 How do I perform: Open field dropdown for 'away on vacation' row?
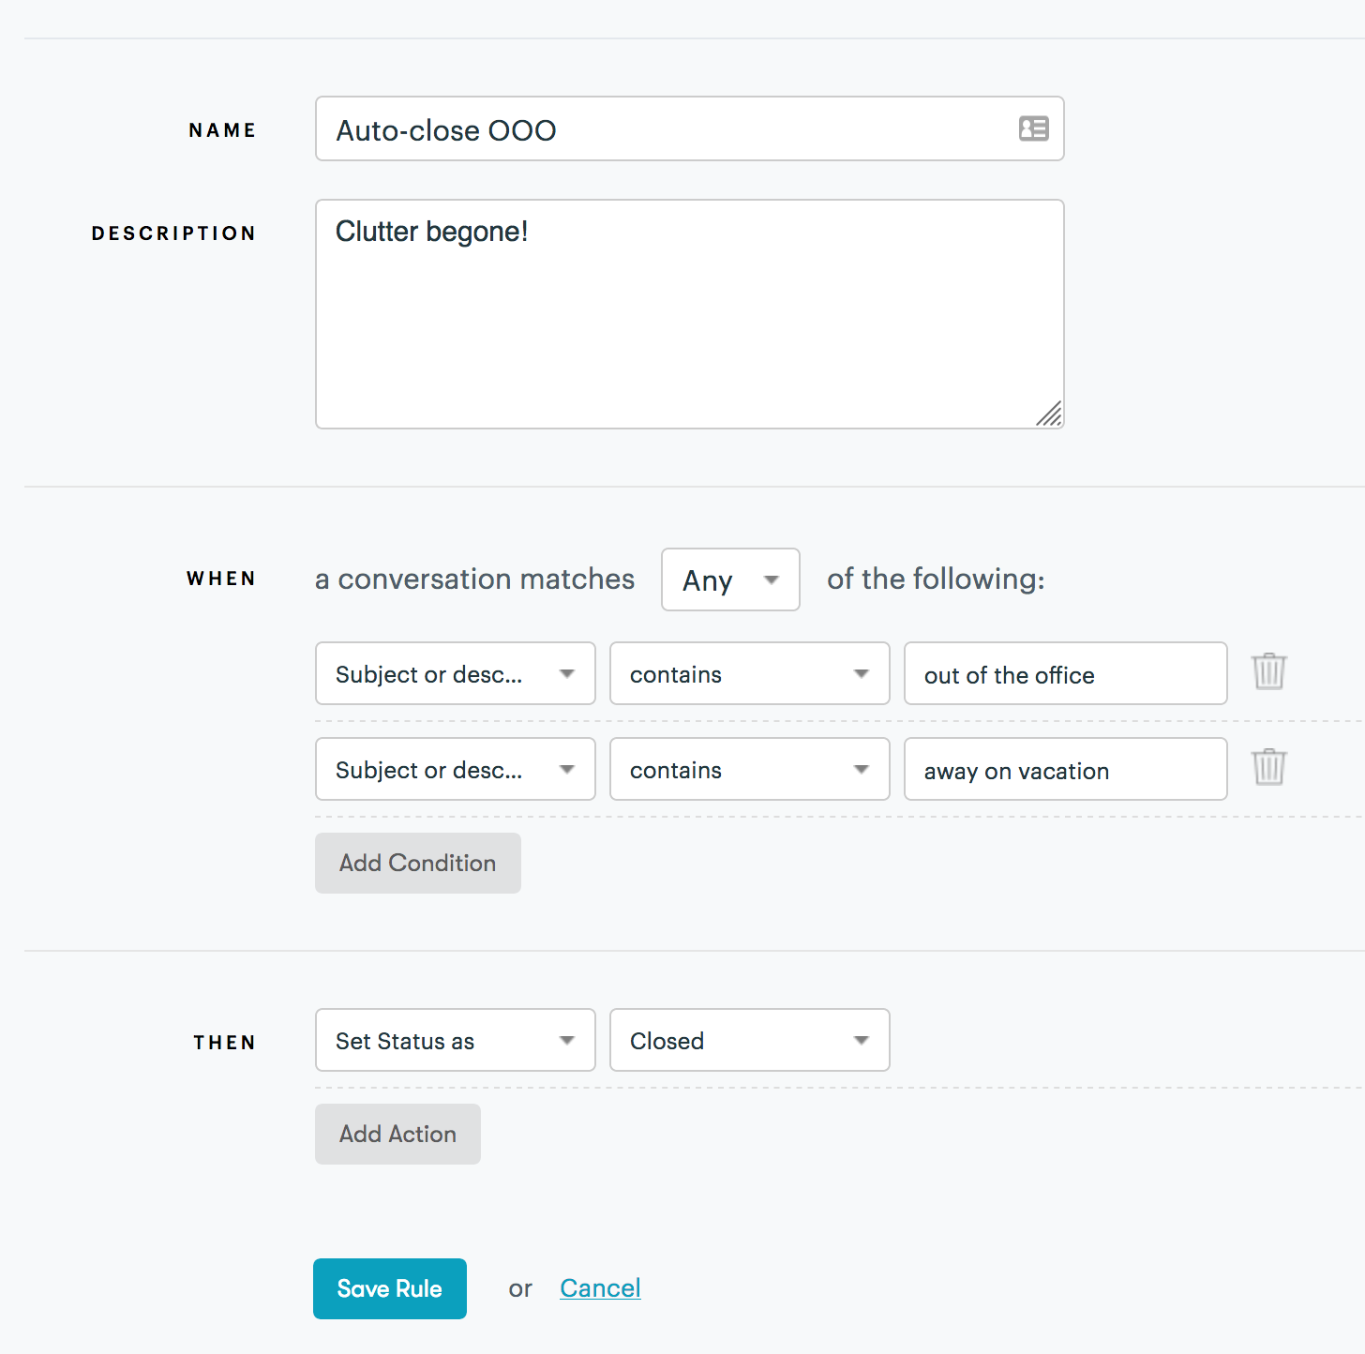click(x=456, y=769)
